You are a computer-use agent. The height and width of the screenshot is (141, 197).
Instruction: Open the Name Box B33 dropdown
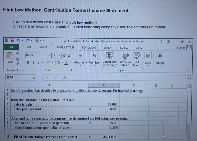click(33, 78)
